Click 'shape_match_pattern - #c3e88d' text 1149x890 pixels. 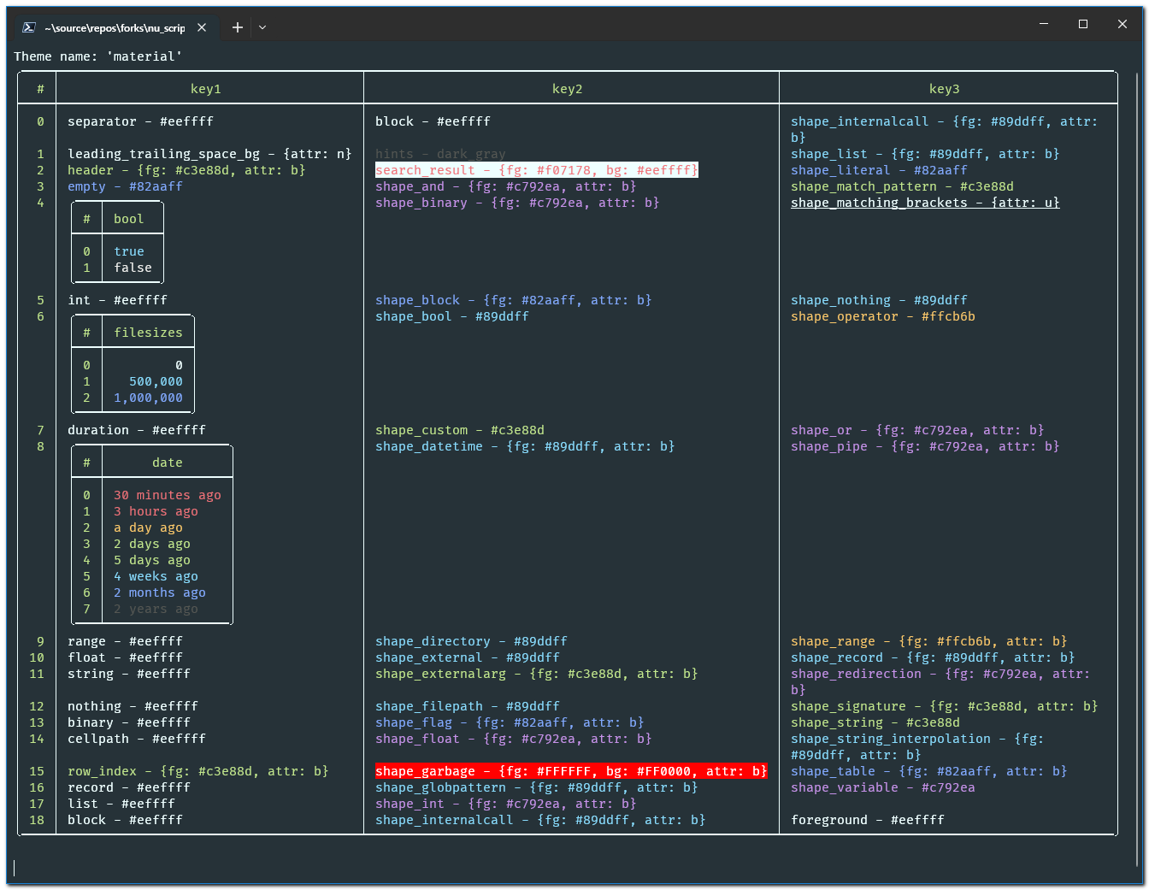click(x=903, y=186)
